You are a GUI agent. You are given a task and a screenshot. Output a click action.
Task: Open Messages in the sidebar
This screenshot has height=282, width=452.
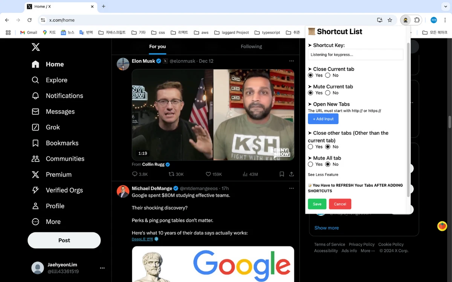coord(53,112)
